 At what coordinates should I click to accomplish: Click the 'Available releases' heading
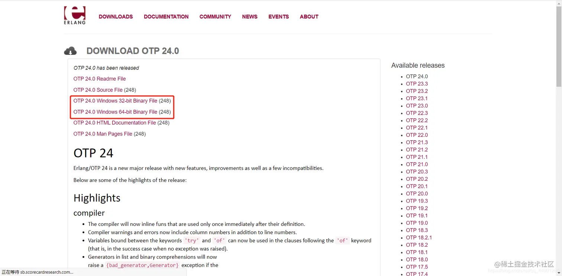click(418, 65)
